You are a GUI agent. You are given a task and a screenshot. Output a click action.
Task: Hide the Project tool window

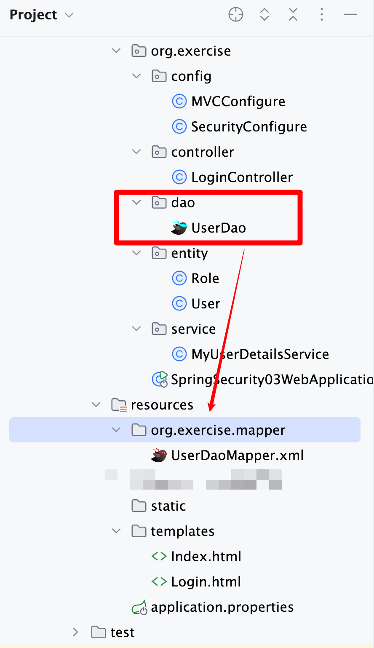(350, 14)
